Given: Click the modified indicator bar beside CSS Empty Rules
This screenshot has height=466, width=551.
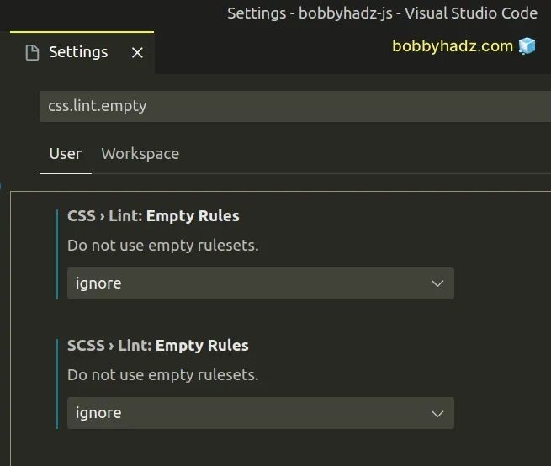Looking at the screenshot, I should (x=58, y=254).
